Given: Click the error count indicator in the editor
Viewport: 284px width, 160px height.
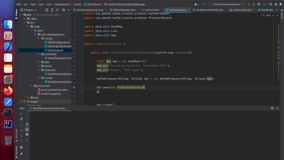Looking at the screenshot, I should [262, 16].
